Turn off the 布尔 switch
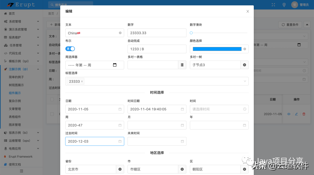314x175 pixels. (70, 49)
